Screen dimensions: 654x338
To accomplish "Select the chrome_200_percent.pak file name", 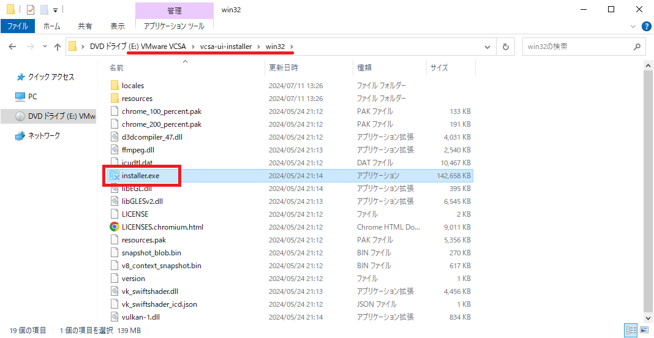I will point(162,124).
